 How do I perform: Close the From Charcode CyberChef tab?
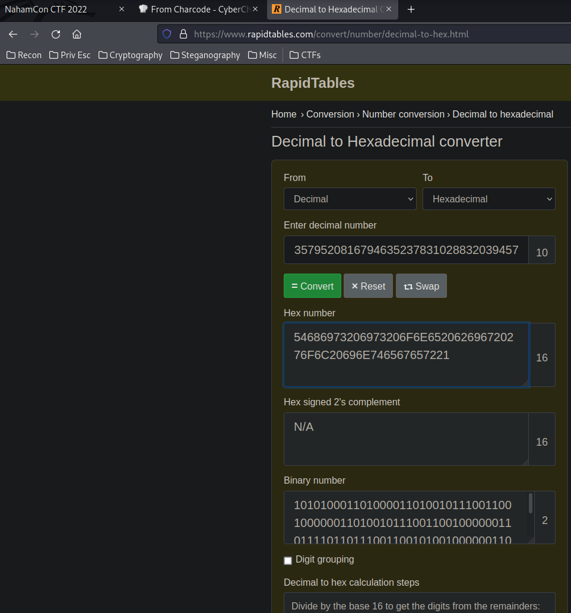coord(255,9)
